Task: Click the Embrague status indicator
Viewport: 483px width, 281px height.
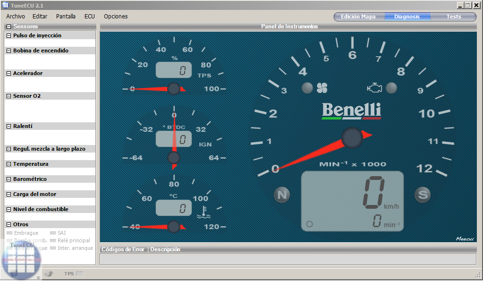Action: pos(9,233)
